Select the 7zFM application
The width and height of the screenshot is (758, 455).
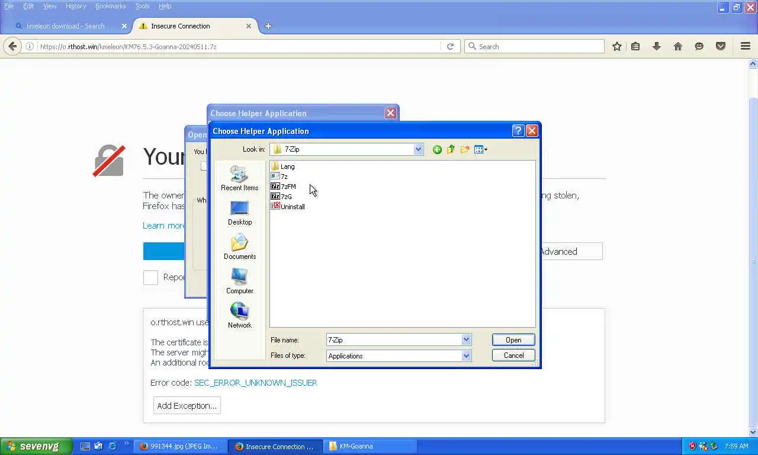point(283,187)
